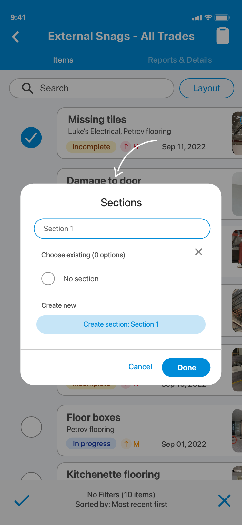The image size is (242, 525).
Task: Focus the Section 1 name field
Action: (x=122, y=229)
